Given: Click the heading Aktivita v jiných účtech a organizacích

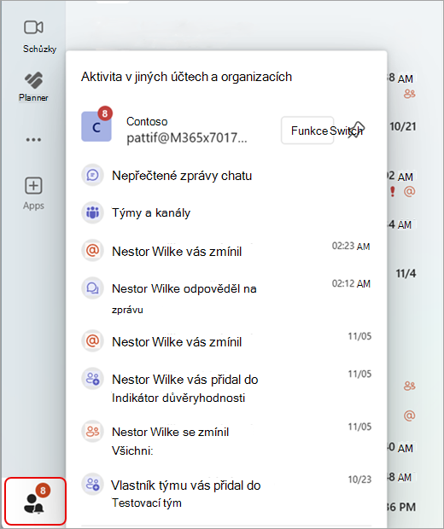Looking at the screenshot, I should 186,77.
